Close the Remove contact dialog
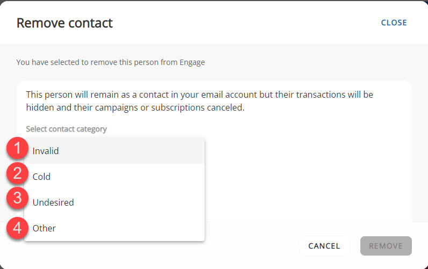The width and height of the screenshot is (428, 269). pos(394,23)
